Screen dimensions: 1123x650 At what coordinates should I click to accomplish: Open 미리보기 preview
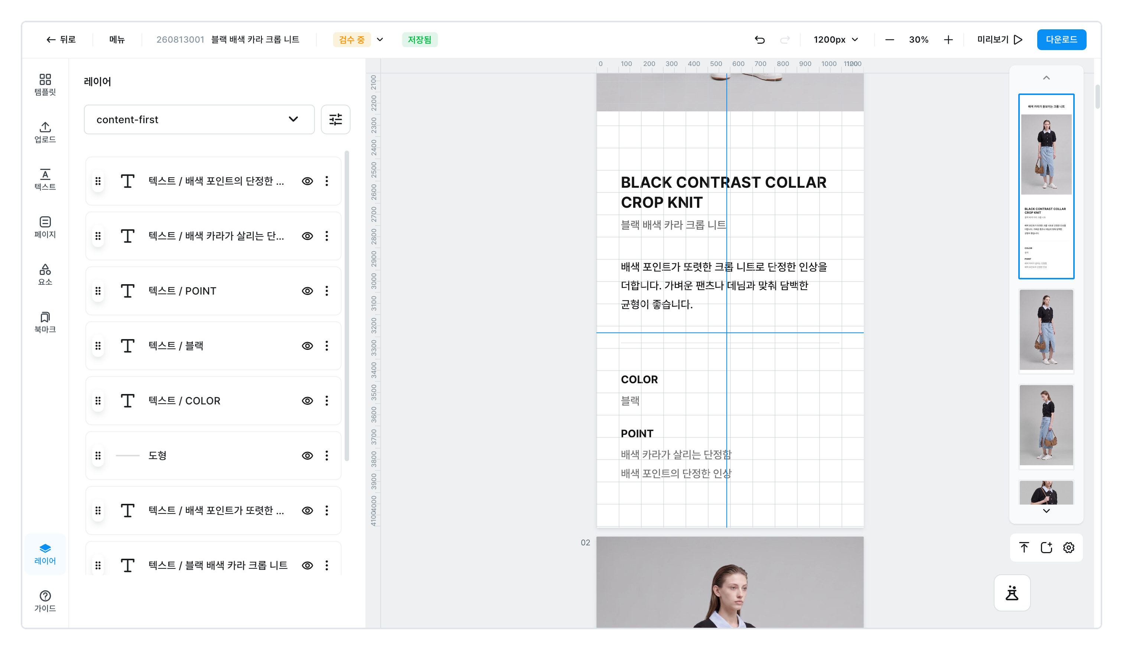[1000, 40]
